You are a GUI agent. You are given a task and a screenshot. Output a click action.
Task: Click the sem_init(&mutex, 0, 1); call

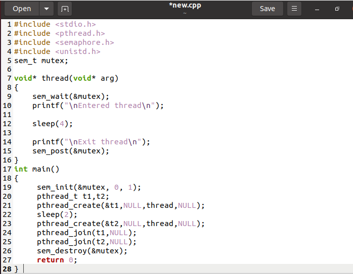coord(89,187)
